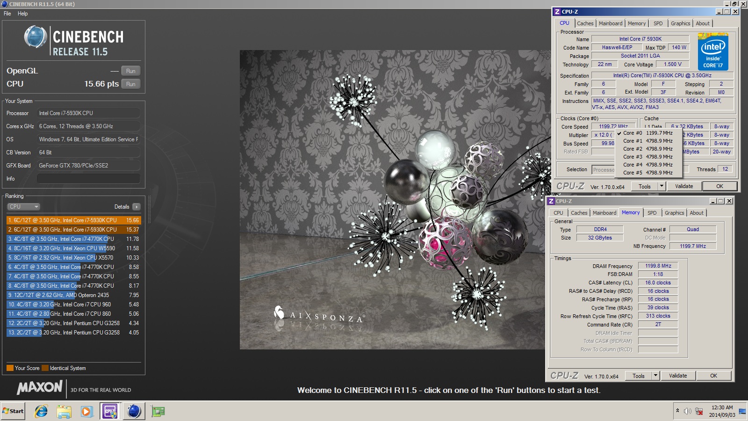This screenshot has height=421, width=748.
Task: Click the orange Your Score color swatch
Action: tap(10, 368)
